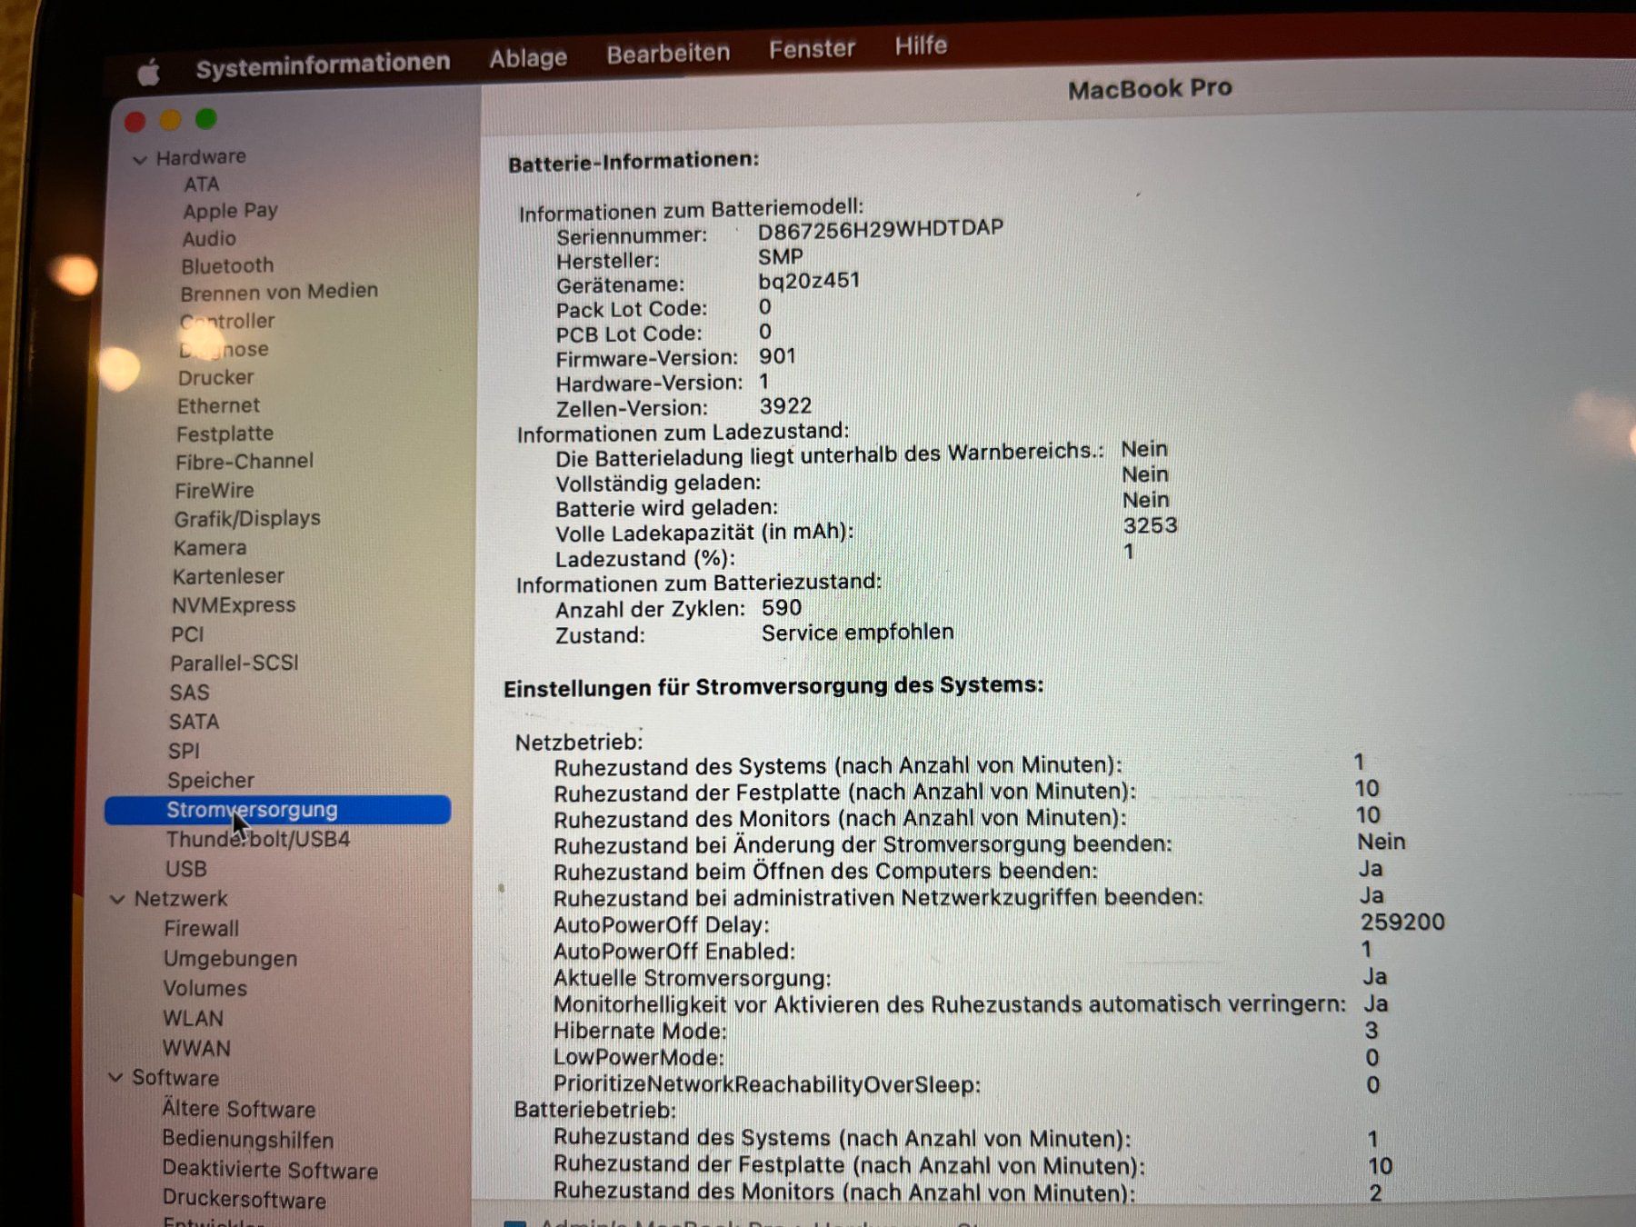Click the highlighted Stromversorgung entry
This screenshot has width=1636, height=1227.
click(x=277, y=810)
